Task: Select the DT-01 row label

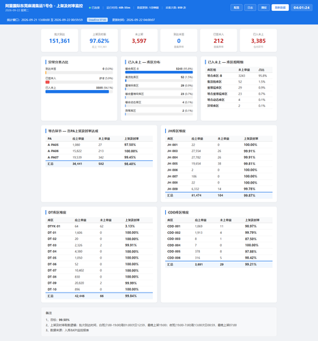Action: pos(52,233)
